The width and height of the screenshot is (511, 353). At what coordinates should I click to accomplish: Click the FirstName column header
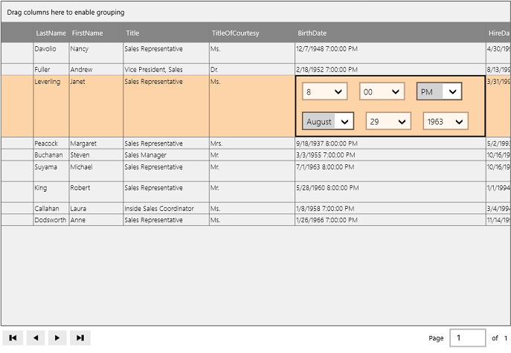pos(87,33)
